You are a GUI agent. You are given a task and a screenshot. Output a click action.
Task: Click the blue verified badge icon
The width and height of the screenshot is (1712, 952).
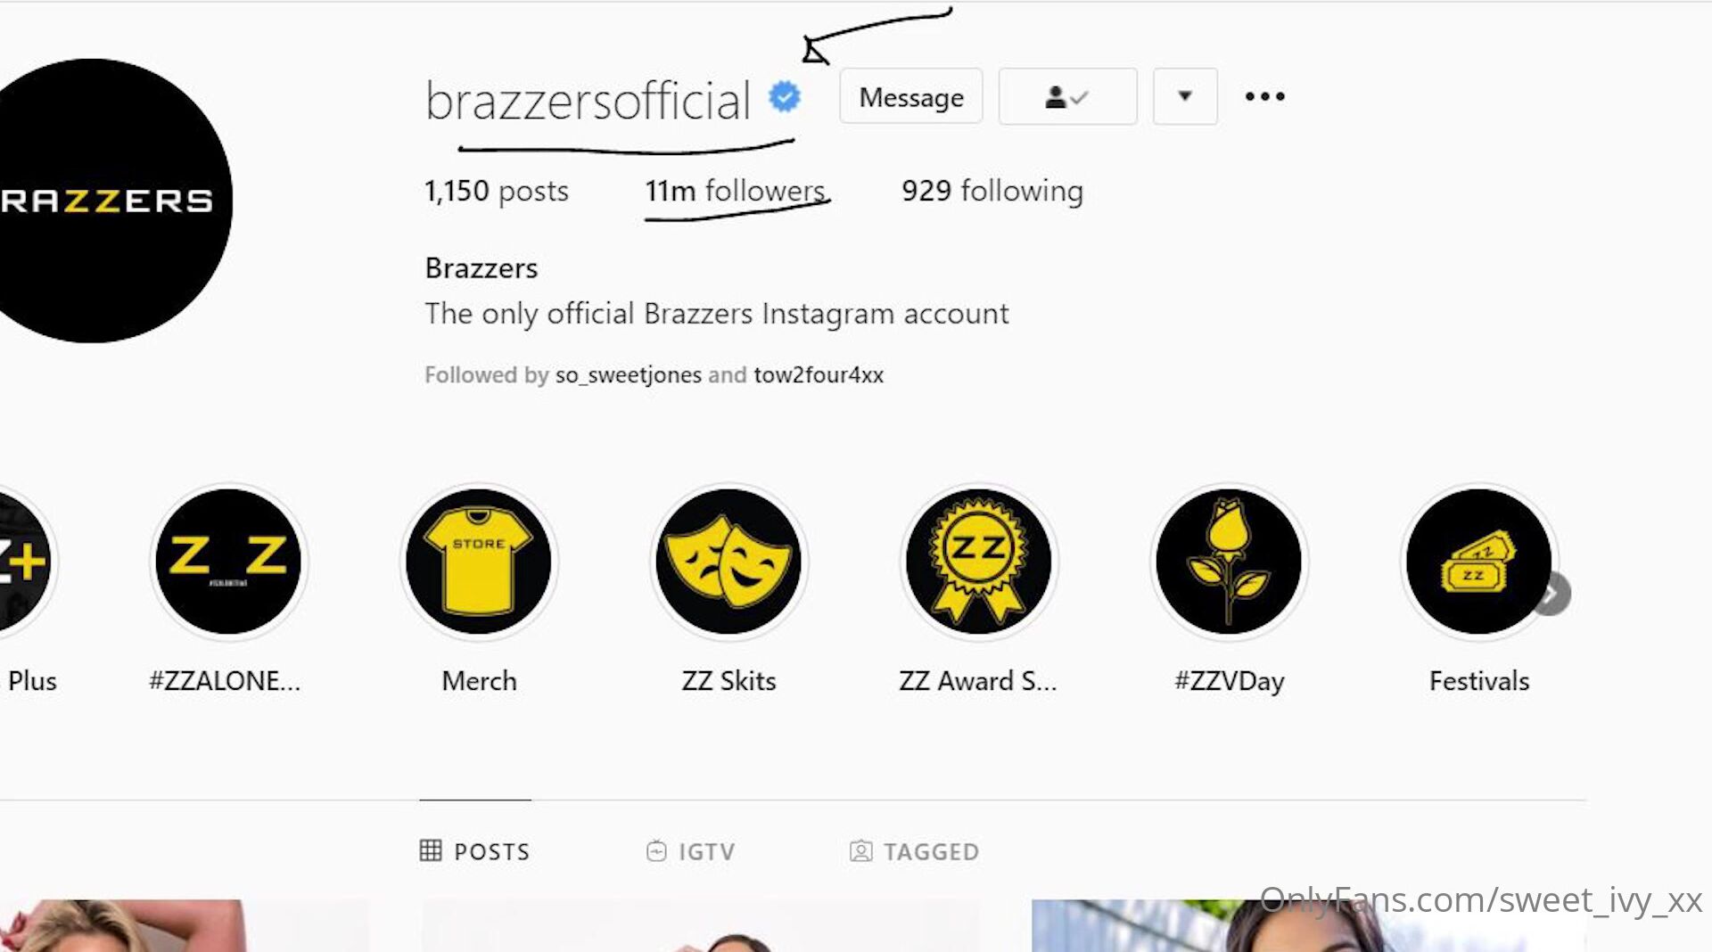click(x=785, y=96)
